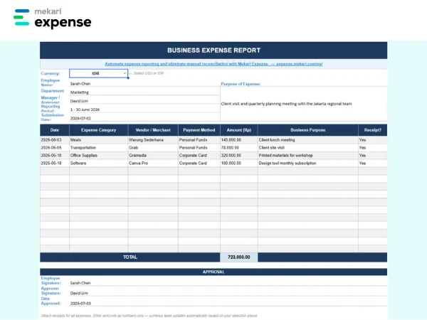Viewport: 427px width, 320px height.
Task: Select the Manager field with David Lim
Action: 144,101
